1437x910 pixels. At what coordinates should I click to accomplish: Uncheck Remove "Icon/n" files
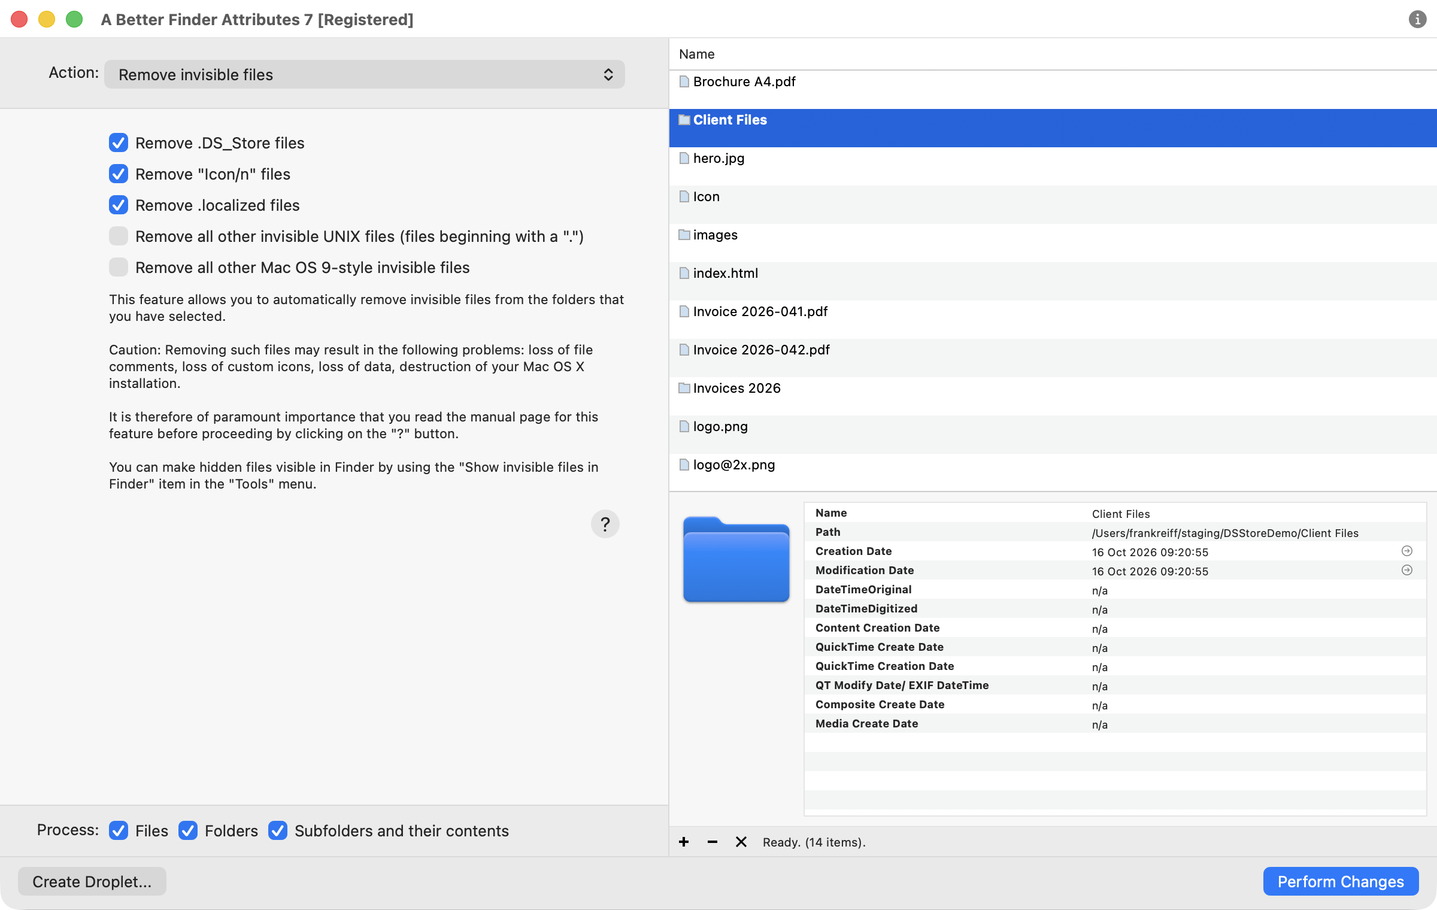[x=119, y=174]
